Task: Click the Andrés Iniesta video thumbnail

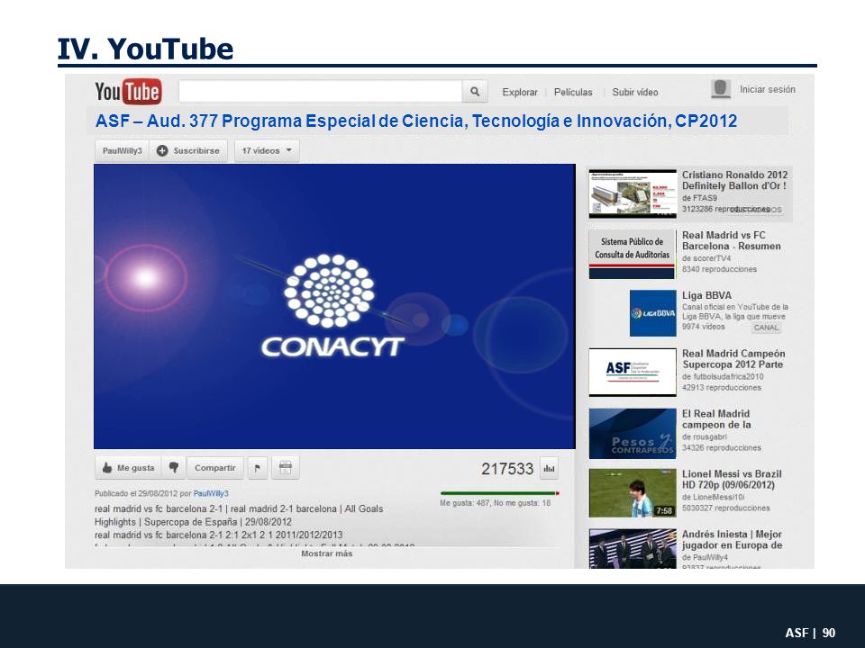Action: (x=633, y=549)
